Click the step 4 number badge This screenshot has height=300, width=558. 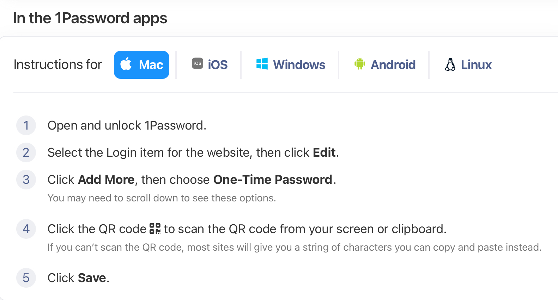tap(26, 229)
